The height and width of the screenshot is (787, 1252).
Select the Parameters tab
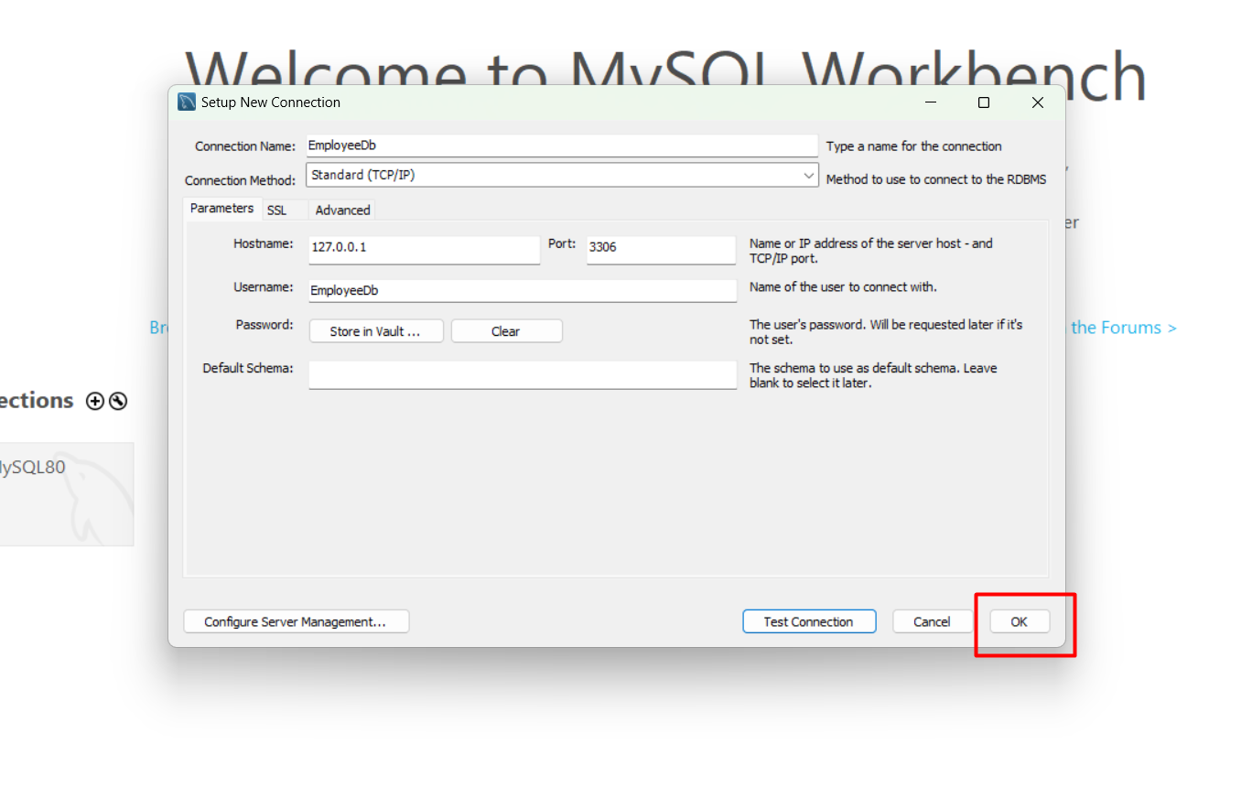222,209
